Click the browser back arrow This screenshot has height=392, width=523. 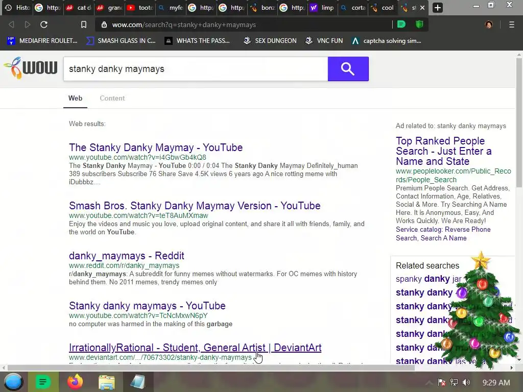11,24
